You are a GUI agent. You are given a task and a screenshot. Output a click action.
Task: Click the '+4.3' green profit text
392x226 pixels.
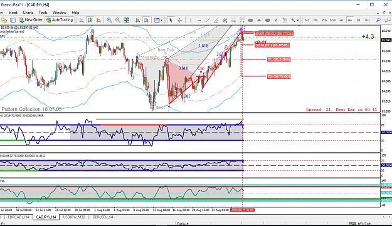click(x=368, y=37)
